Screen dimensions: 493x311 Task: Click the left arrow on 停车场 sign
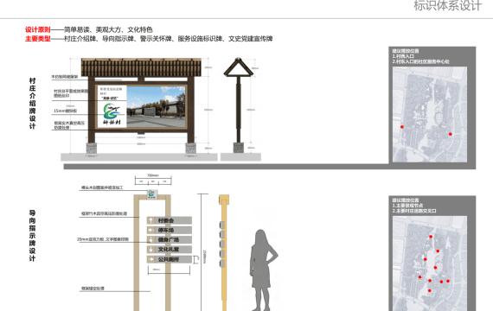click(151, 231)
